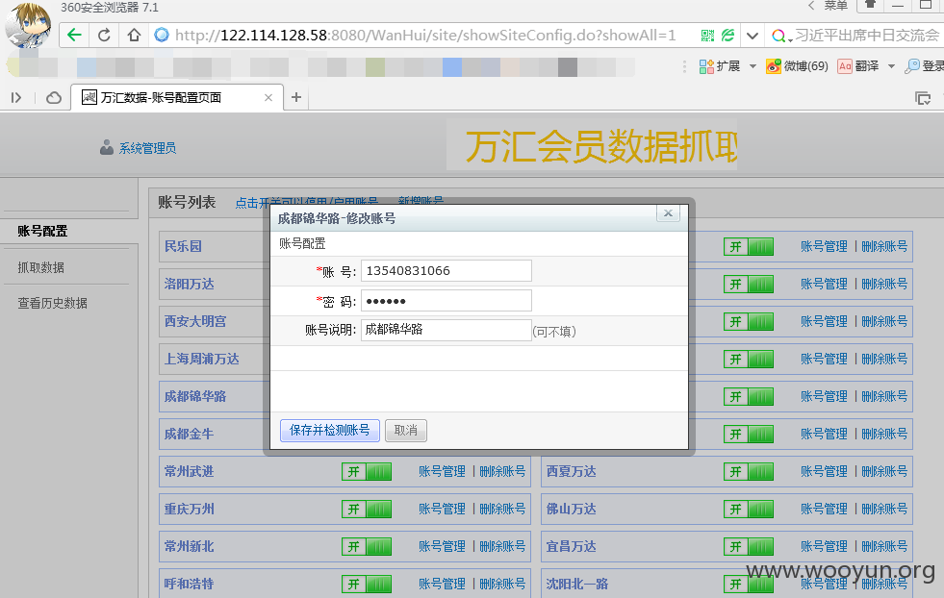
Task: Click 洛阳万达 in the account list
Action: 189,284
